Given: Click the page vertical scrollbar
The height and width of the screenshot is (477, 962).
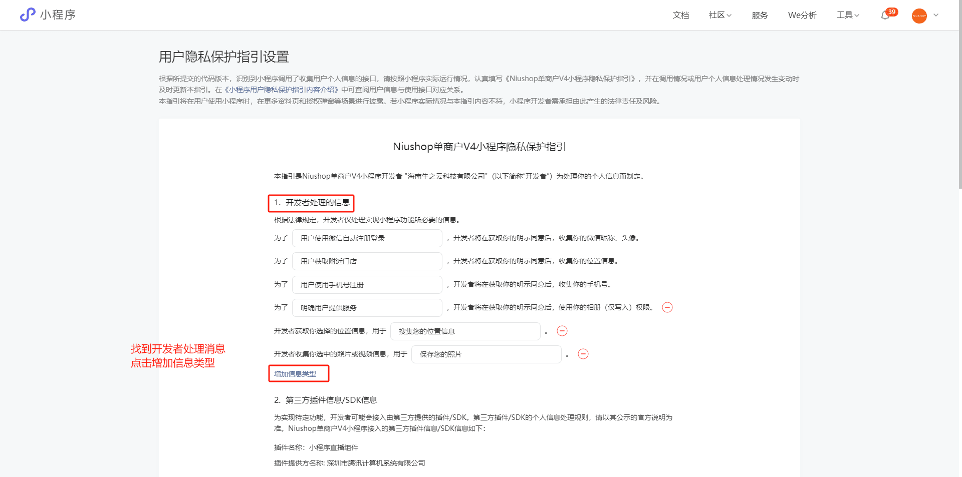Looking at the screenshot, I should [959, 100].
